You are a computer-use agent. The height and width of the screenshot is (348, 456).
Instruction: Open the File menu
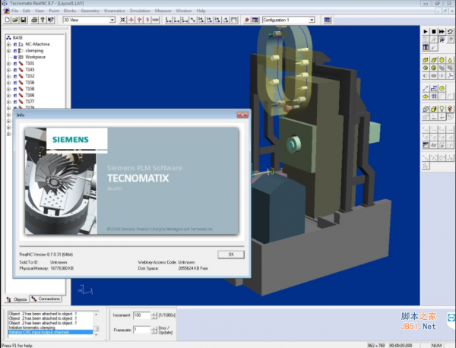coord(14,11)
